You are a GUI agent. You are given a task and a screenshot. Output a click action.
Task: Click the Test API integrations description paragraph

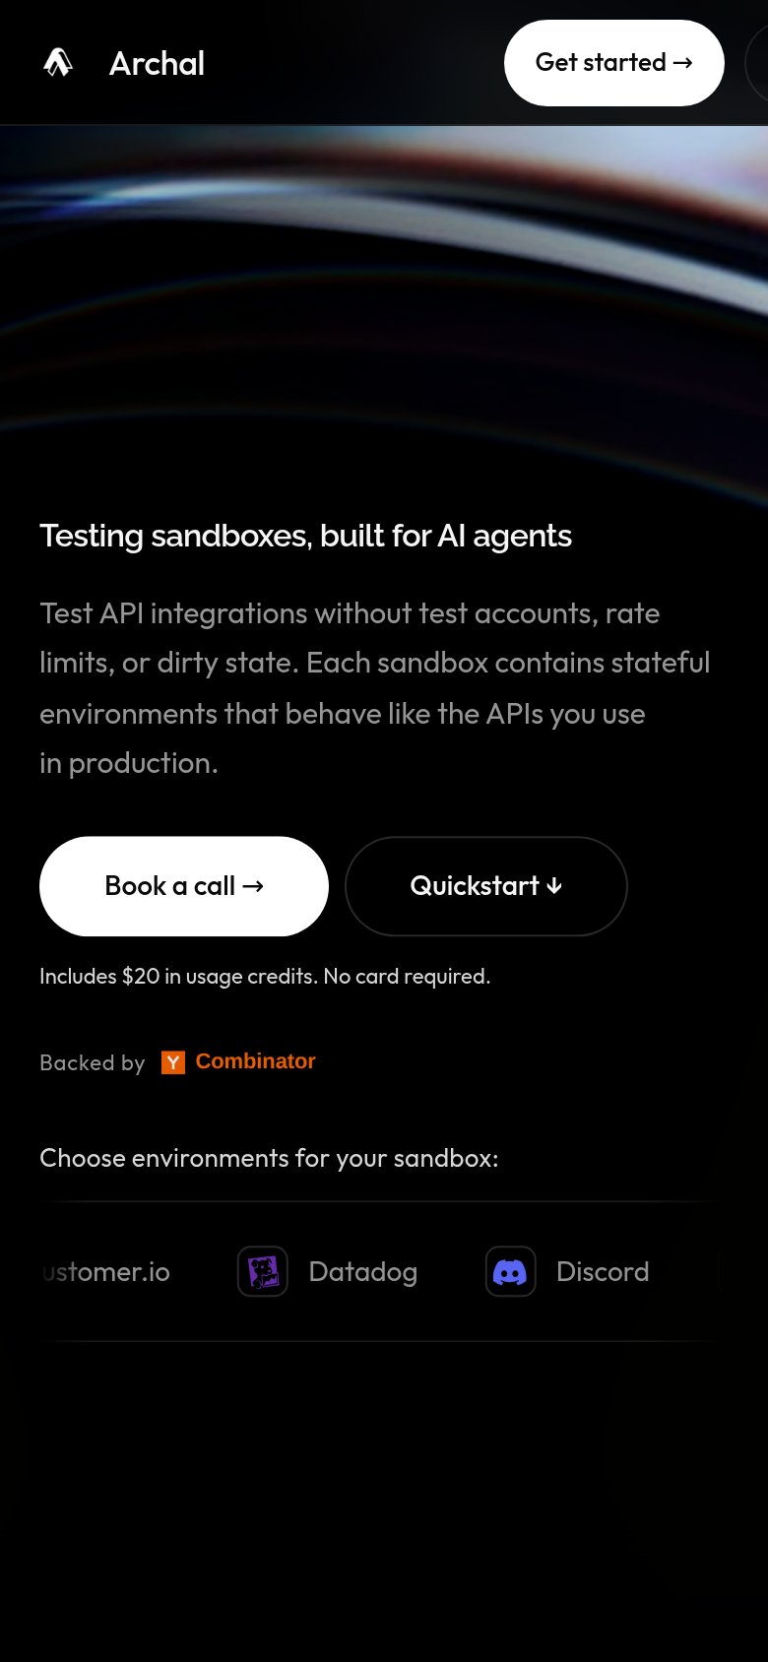click(x=375, y=688)
